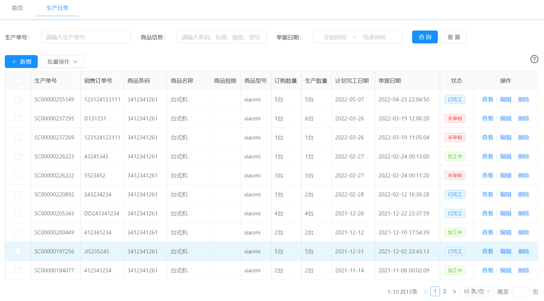Viewport: 544px width, 301px height.
Task: Open the help question mark icon
Action: 534,59
